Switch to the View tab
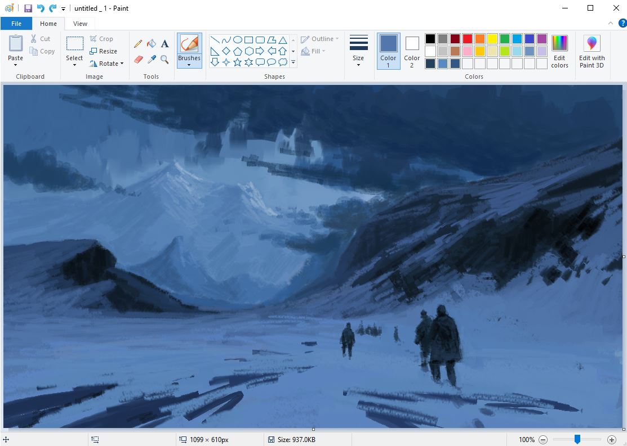627x446 pixels. point(80,24)
